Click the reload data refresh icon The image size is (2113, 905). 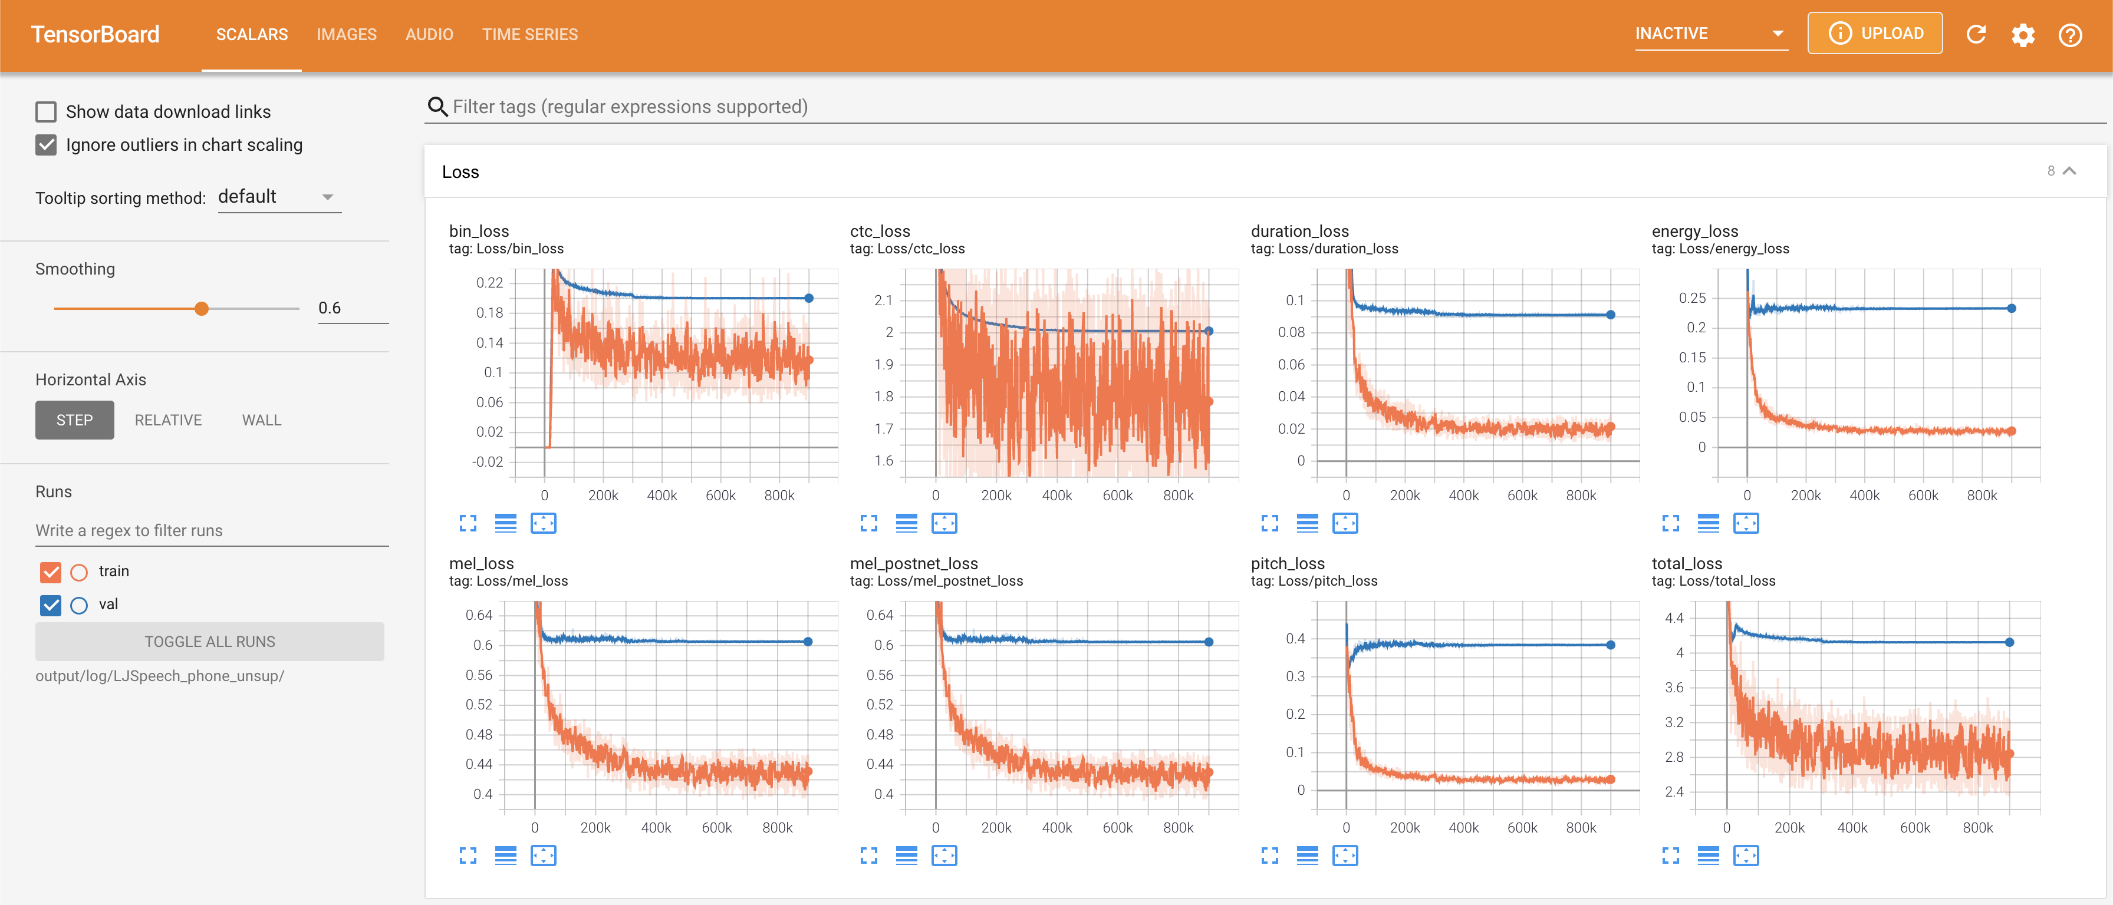(x=1976, y=34)
